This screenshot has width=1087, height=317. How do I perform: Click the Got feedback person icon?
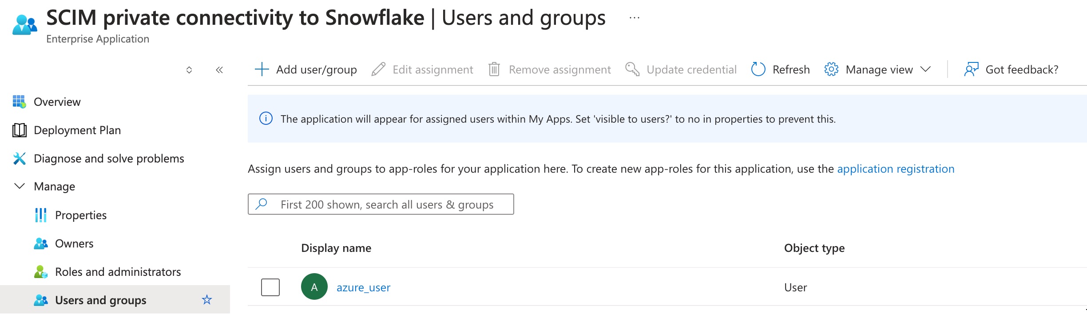tap(971, 70)
